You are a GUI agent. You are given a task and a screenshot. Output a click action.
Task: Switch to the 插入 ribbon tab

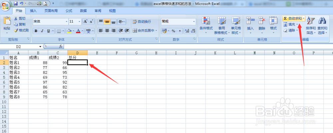pyautogui.click(x=33, y=11)
